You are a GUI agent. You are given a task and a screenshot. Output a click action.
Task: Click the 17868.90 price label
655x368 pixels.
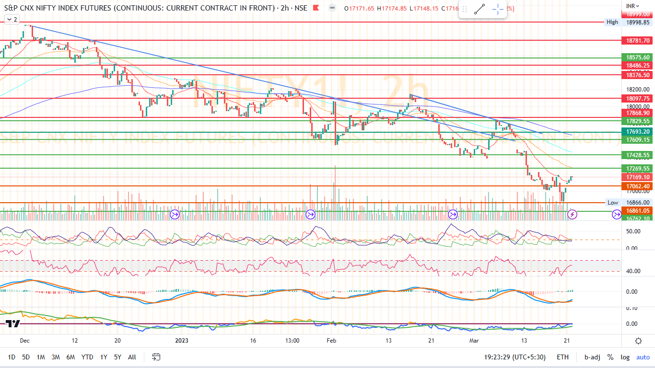(x=637, y=113)
